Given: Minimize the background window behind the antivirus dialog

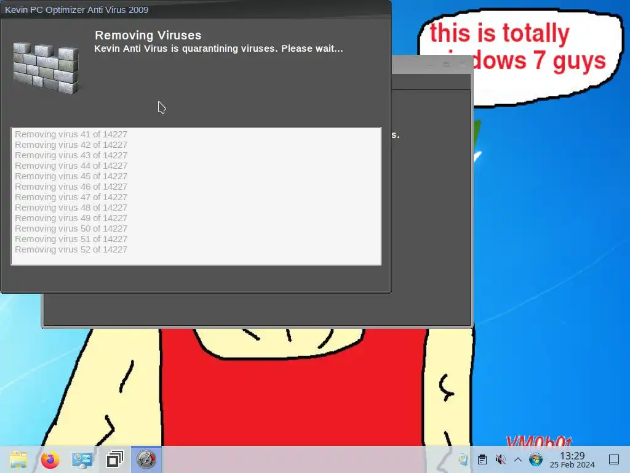Looking at the screenshot, I should (430, 64).
